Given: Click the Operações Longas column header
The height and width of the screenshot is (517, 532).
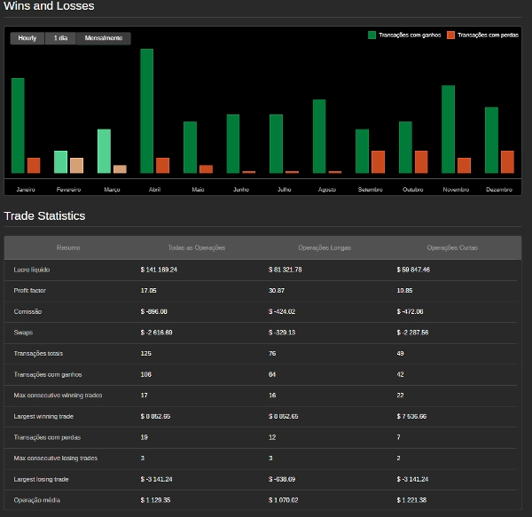Looking at the screenshot, I should (x=325, y=247).
